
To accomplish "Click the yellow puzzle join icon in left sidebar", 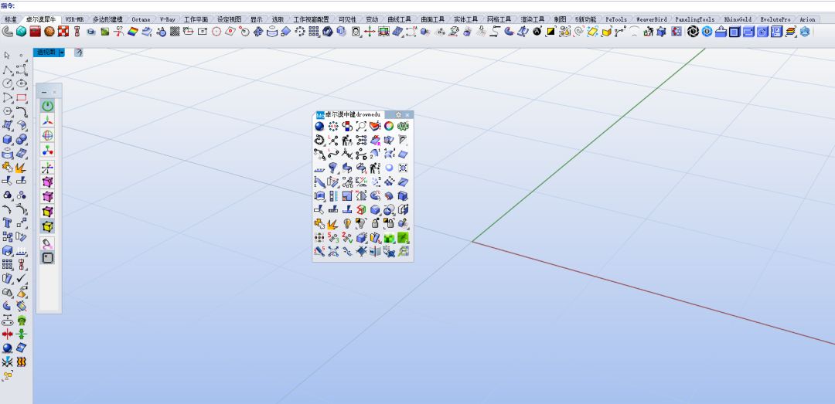I will (8, 167).
